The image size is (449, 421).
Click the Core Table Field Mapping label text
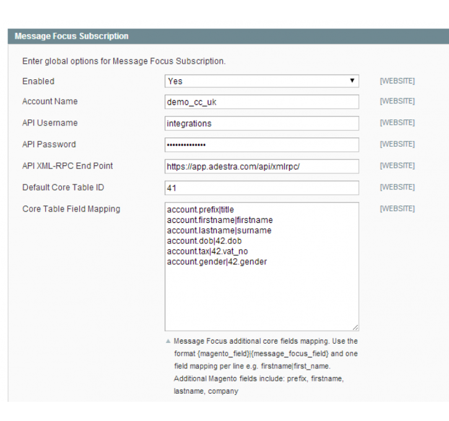(x=71, y=209)
